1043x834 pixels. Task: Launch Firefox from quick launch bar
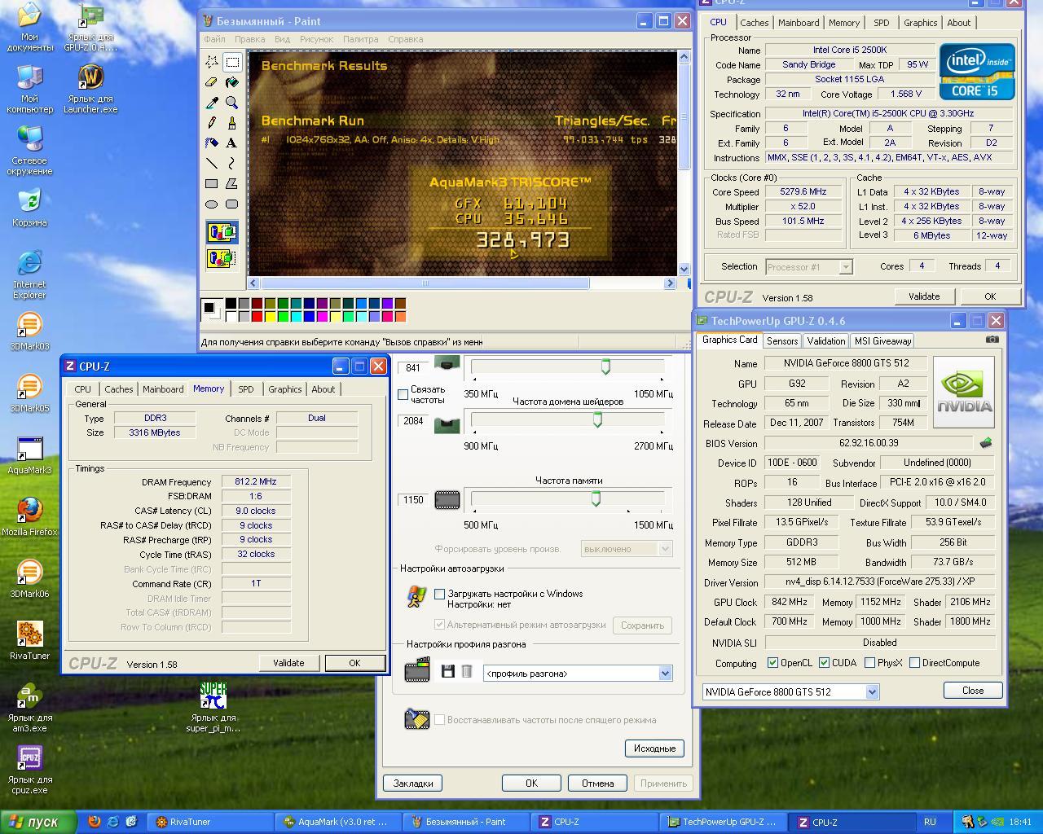94,822
